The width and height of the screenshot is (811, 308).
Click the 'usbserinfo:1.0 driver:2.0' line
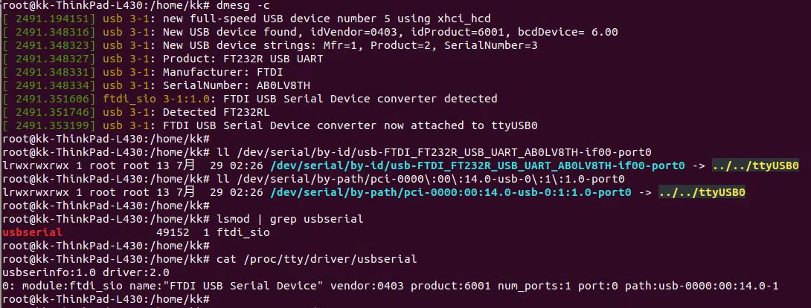point(86,272)
